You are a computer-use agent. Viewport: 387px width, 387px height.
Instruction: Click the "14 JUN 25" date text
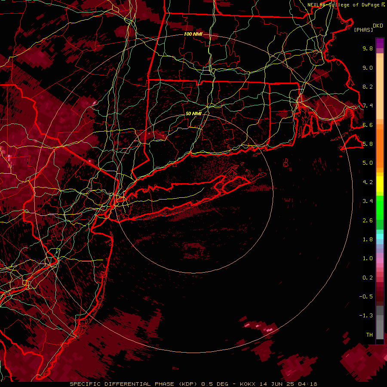[x=276, y=384]
